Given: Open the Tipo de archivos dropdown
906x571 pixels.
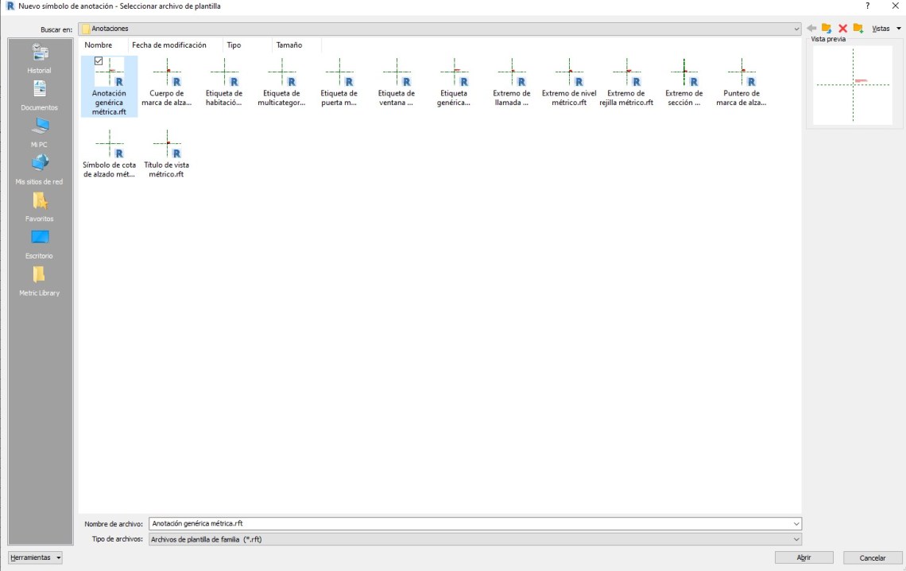Looking at the screenshot, I should pos(796,539).
